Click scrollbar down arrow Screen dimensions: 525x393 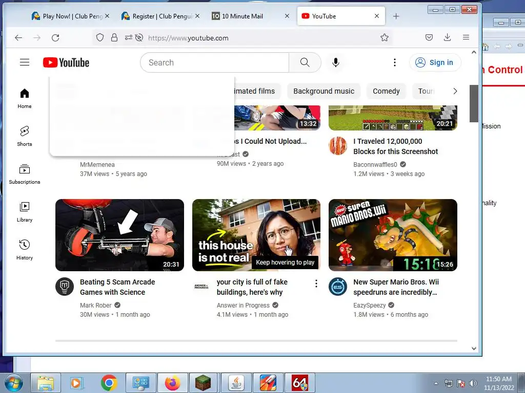coord(474,348)
